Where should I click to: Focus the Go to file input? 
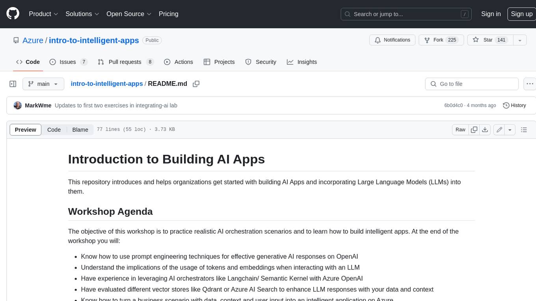click(472, 84)
